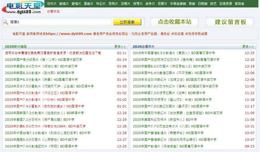Go to the 爱情片 section

tap(76, 4)
